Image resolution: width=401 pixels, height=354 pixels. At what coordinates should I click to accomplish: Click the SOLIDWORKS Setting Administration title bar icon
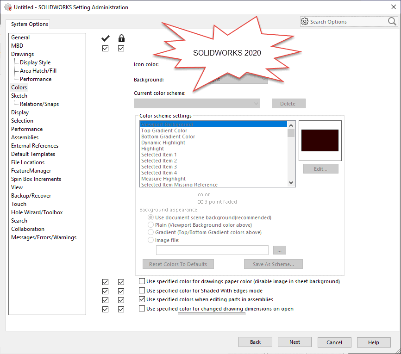(x=8, y=7)
